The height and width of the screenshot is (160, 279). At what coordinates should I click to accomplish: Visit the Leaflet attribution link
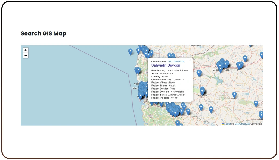point(228,124)
